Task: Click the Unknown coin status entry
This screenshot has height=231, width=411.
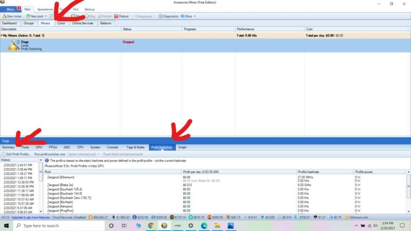Action: point(357,217)
